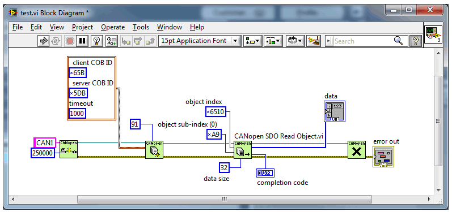Open the Align Objects dropdown

(x=252, y=41)
